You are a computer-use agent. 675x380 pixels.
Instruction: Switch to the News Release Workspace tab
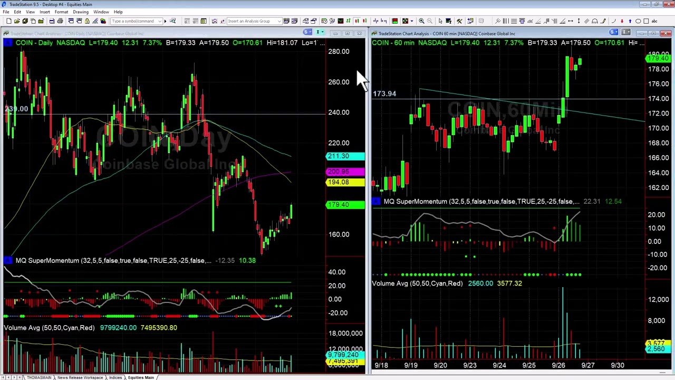point(79,377)
